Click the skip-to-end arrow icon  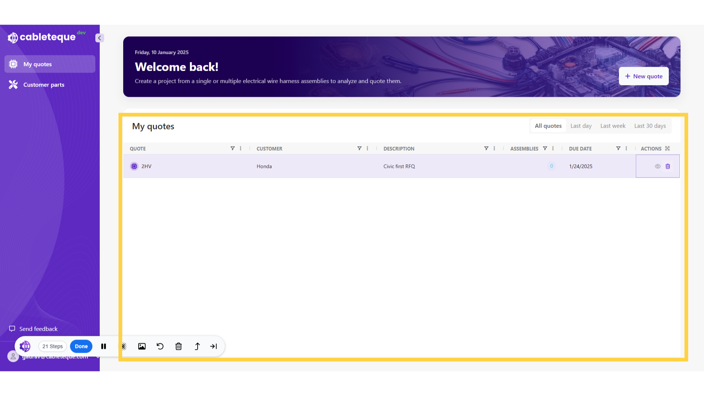[214, 346]
